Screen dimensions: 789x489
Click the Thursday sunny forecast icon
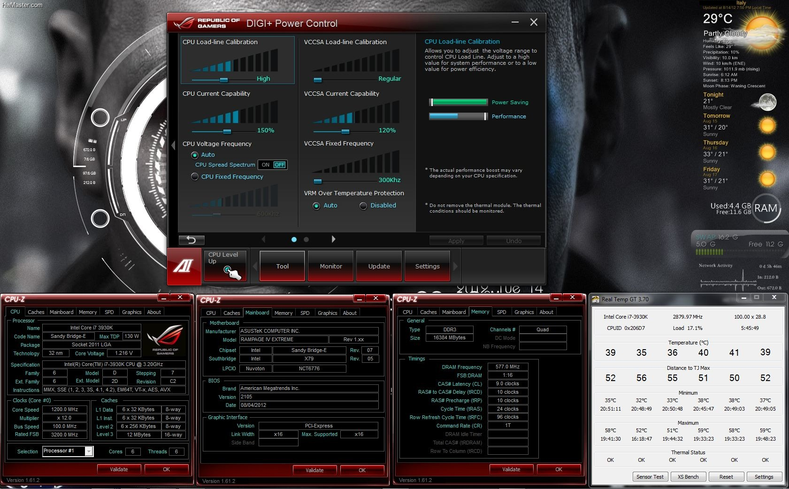click(x=767, y=152)
